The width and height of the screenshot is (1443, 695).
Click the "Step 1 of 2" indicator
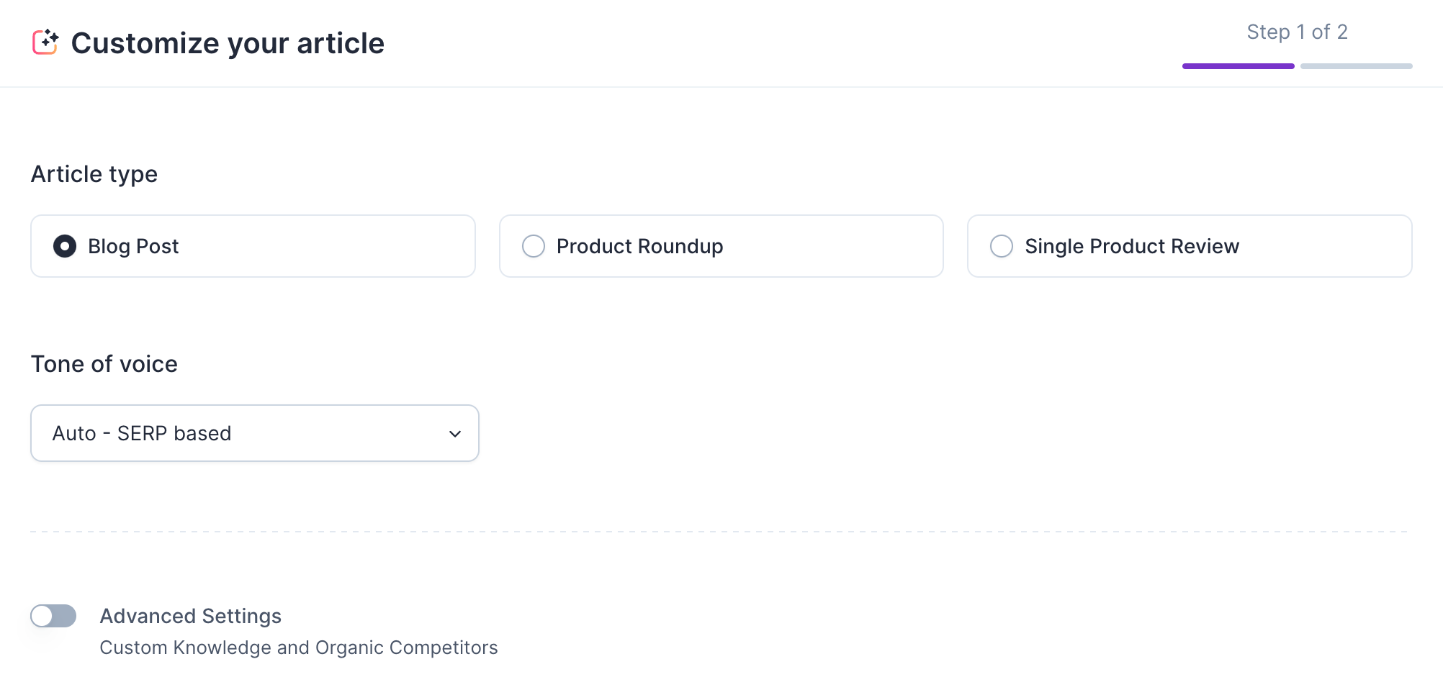[x=1297, y=32]
